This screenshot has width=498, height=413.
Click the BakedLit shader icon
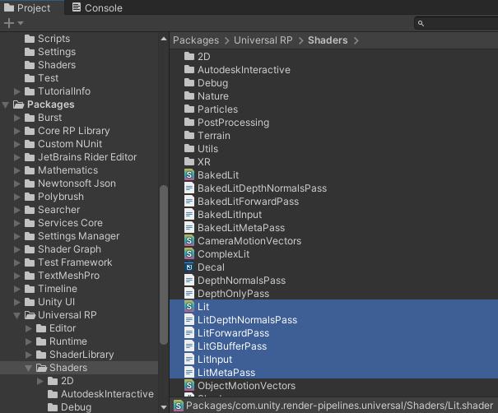(x=189, y=175)
